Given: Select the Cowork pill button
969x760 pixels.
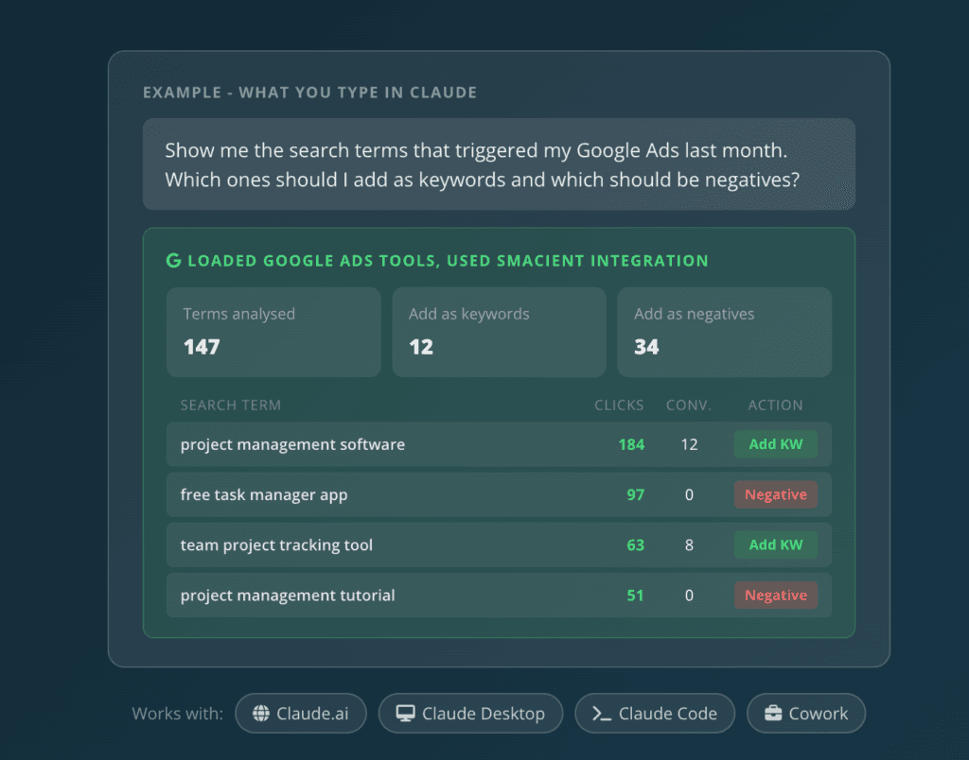Looking at the screenshot, I should click(806, 714).
